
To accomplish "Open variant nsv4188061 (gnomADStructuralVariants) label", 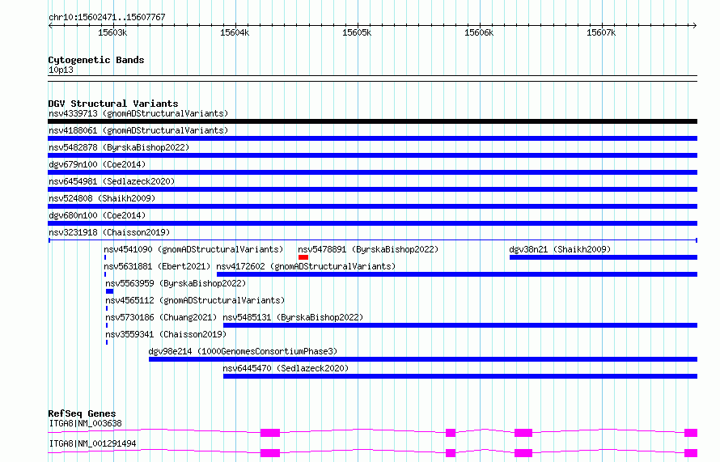I will click(x=138, y=130).
